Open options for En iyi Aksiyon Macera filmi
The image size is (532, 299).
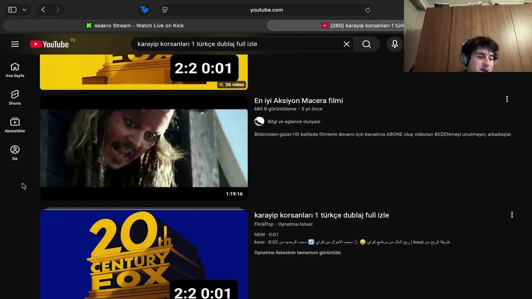[507, 99]
